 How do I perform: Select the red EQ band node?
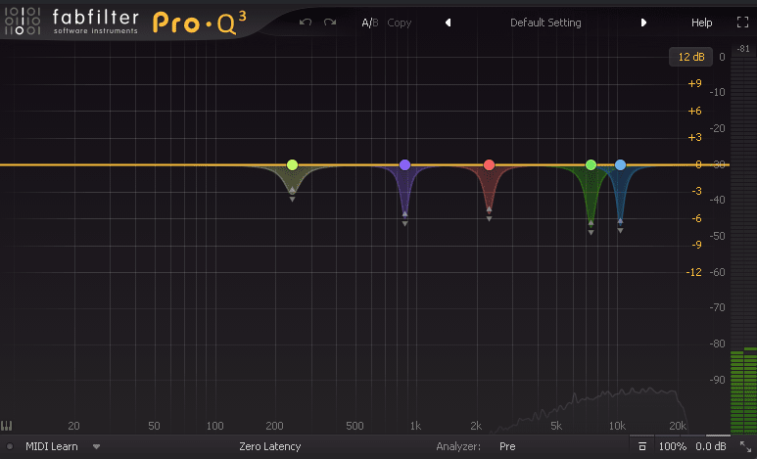click(489, 165)
